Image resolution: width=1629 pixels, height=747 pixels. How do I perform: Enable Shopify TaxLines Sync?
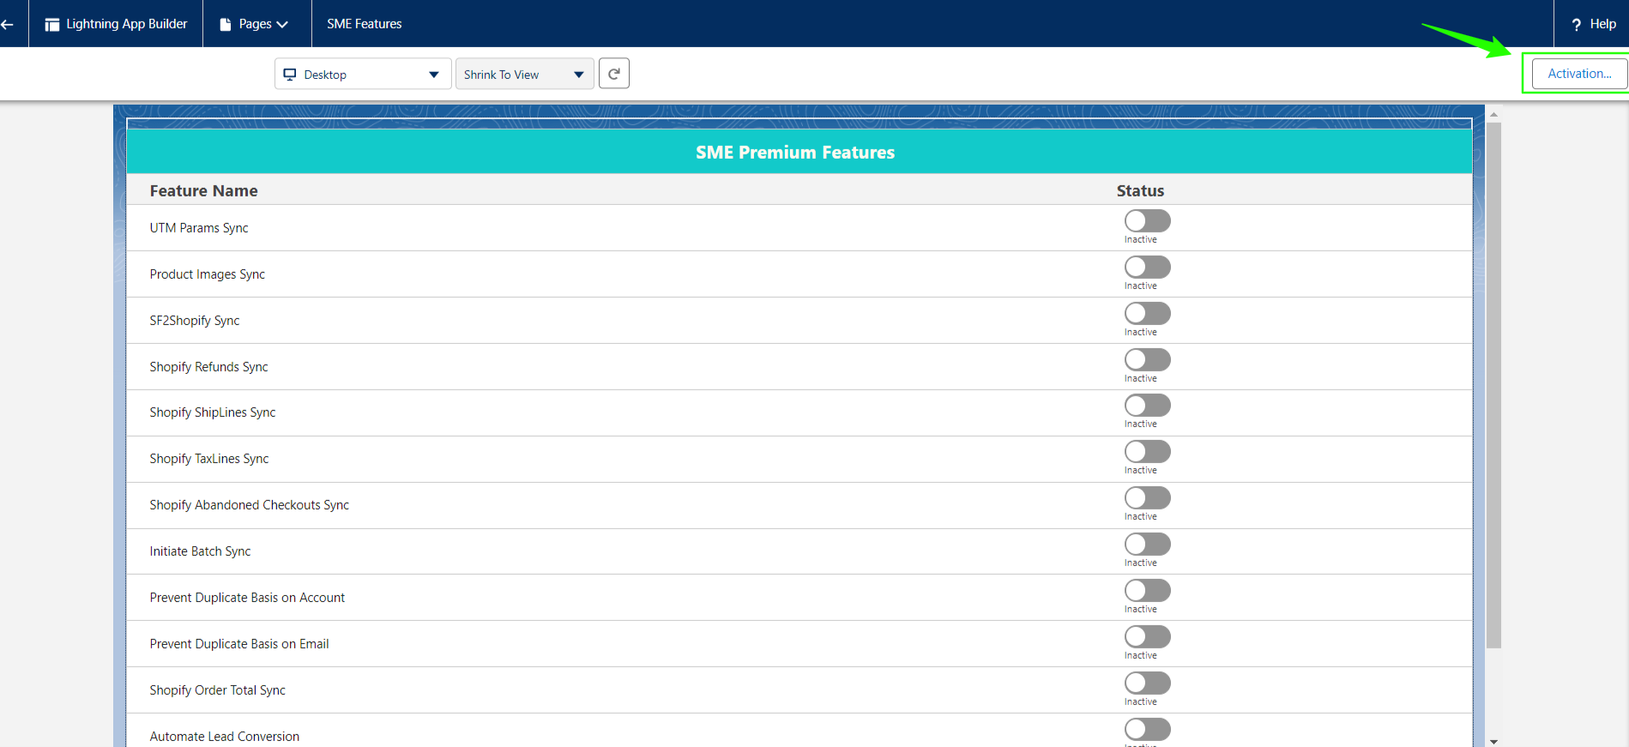pos(1147,452)
